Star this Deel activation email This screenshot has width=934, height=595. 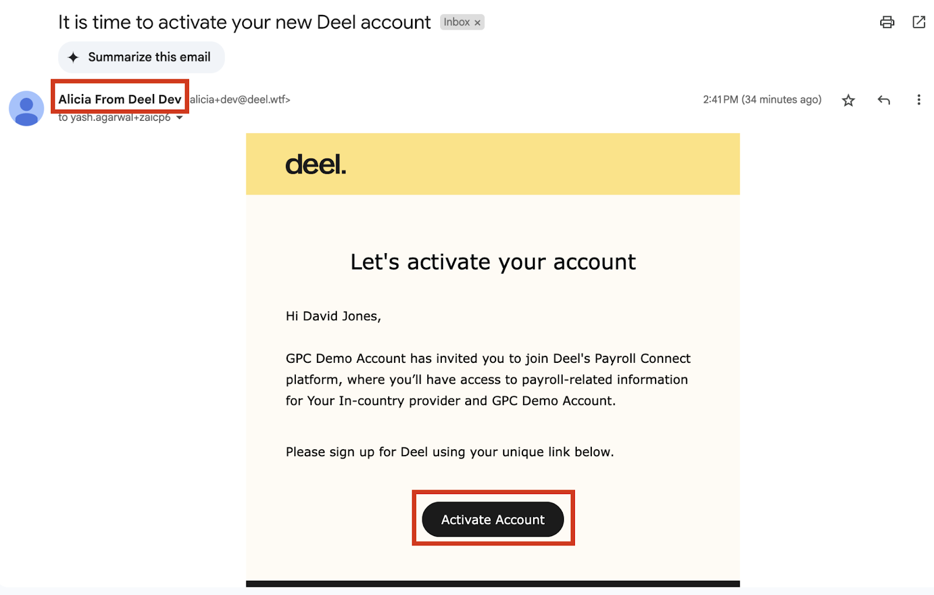tap(848, 100)
